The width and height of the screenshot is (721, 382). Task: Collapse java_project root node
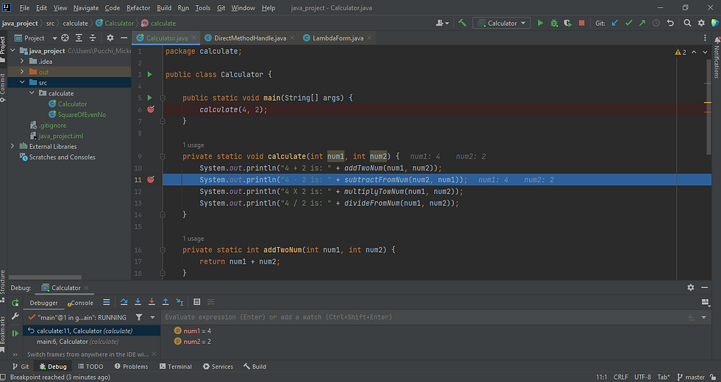click(x=13, y=51)
